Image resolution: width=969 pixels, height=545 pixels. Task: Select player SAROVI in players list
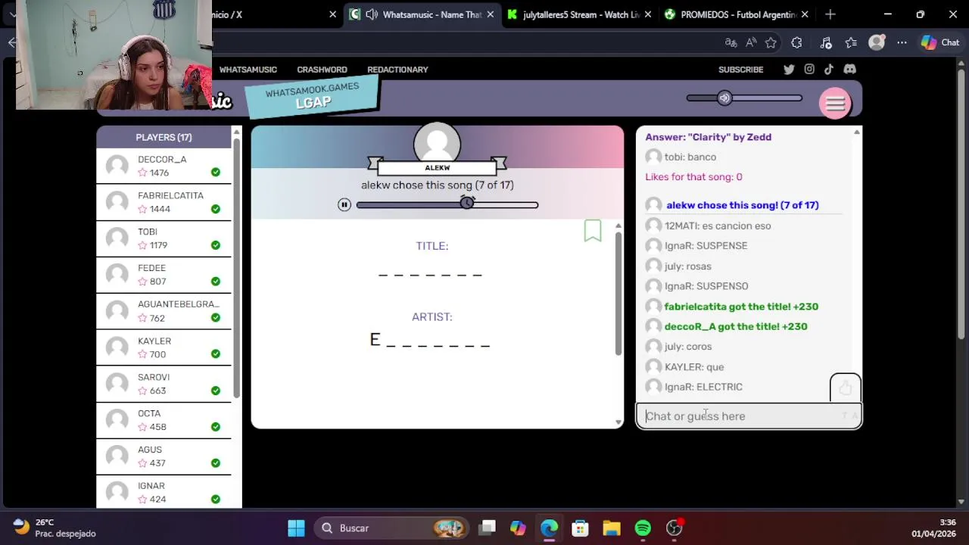(x=164, y=384)
